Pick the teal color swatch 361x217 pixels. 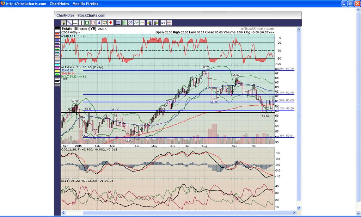pyautogui.click(x=57, y=52)
